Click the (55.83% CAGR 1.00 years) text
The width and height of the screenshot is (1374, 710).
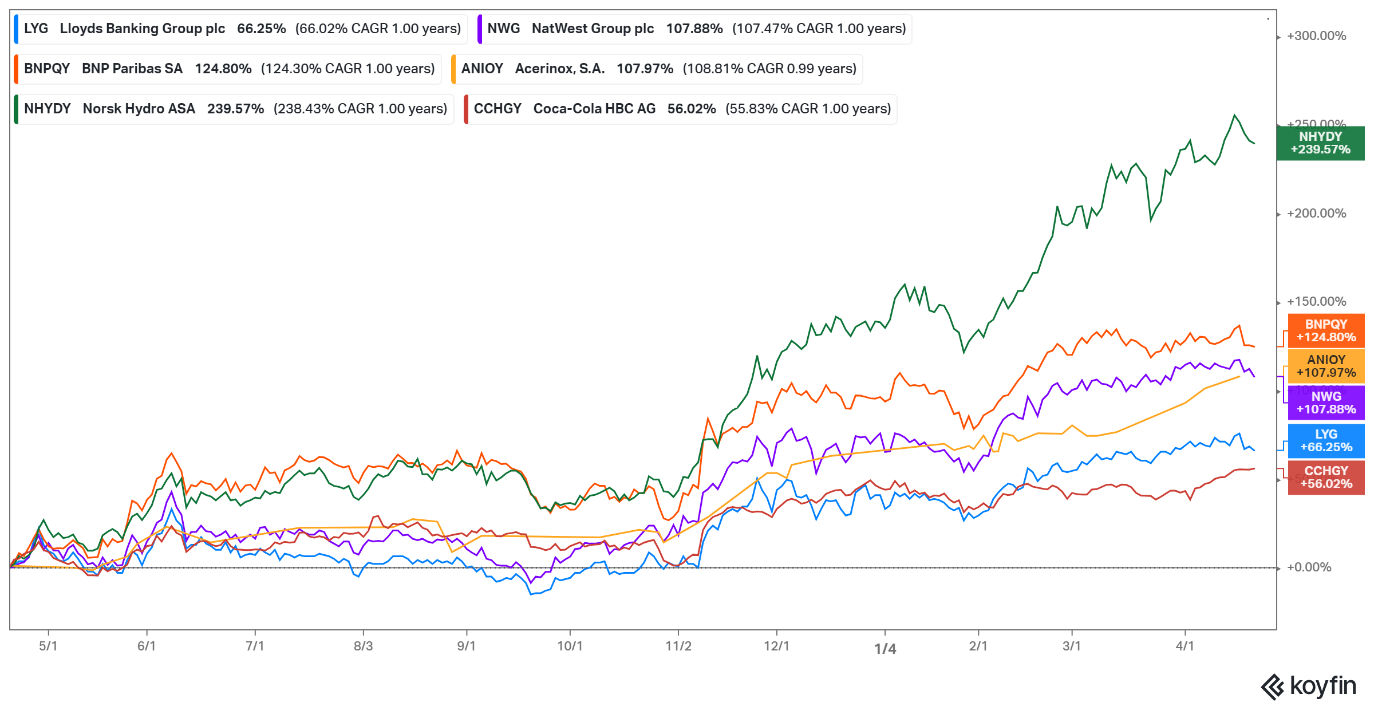click(x=808, y=109)
